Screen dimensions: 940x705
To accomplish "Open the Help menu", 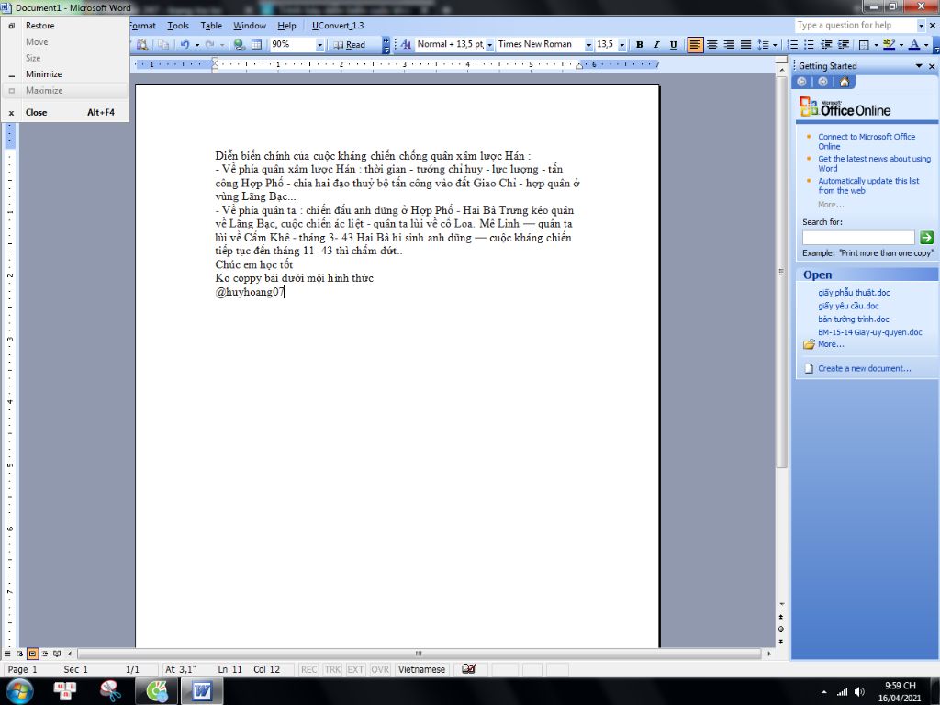I will tap(286, 25).
